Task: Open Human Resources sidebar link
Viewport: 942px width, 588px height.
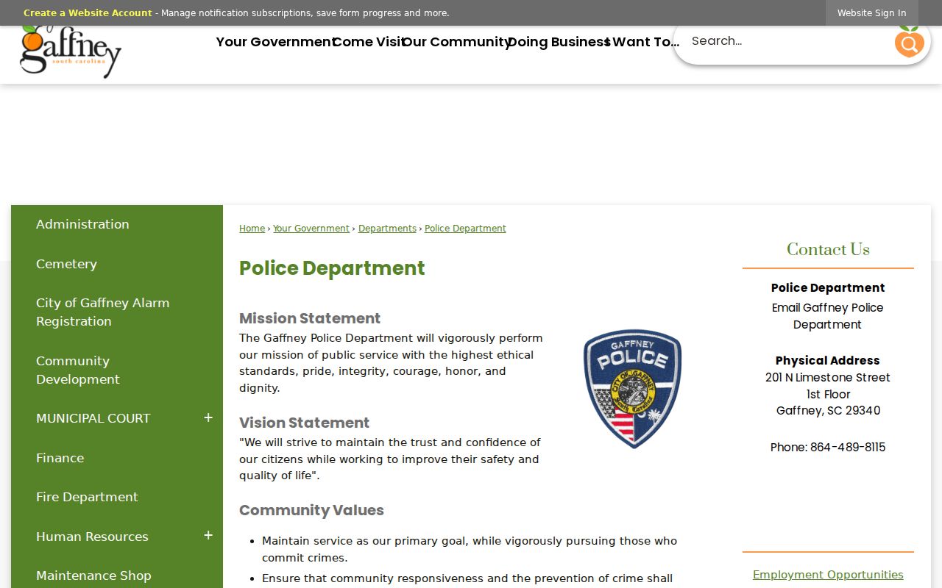Action: 92,537
